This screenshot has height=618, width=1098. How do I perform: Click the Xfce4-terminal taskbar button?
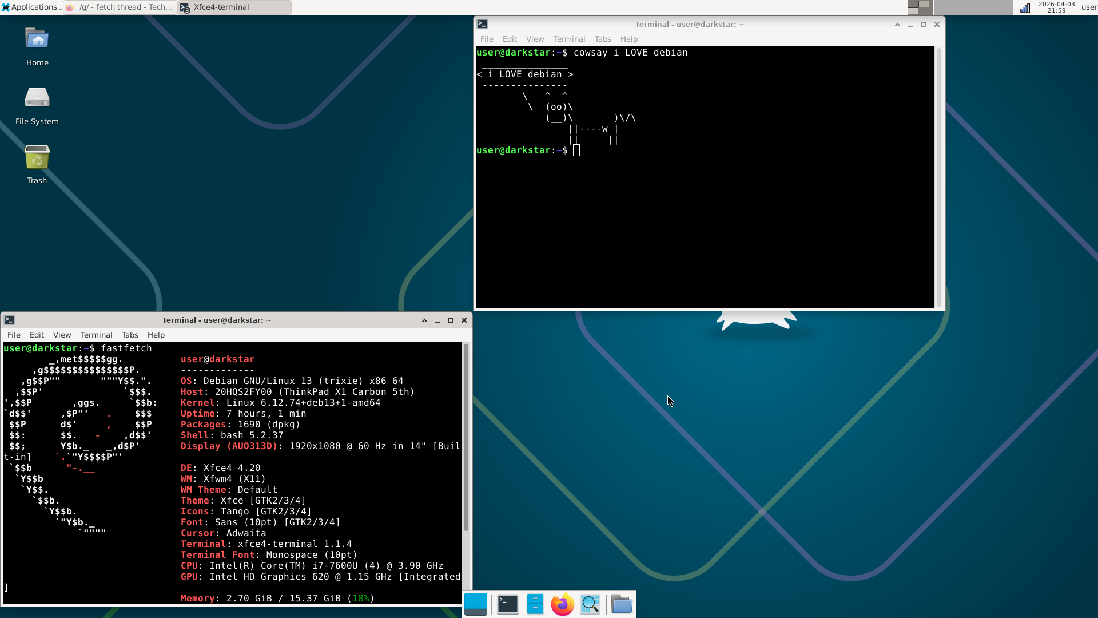pyautogui.click(x=234, y=7)
